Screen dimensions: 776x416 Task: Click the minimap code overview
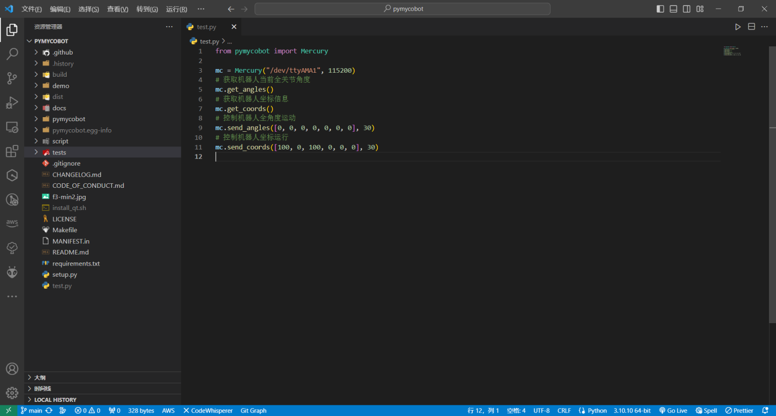click(x=732, y=51)
